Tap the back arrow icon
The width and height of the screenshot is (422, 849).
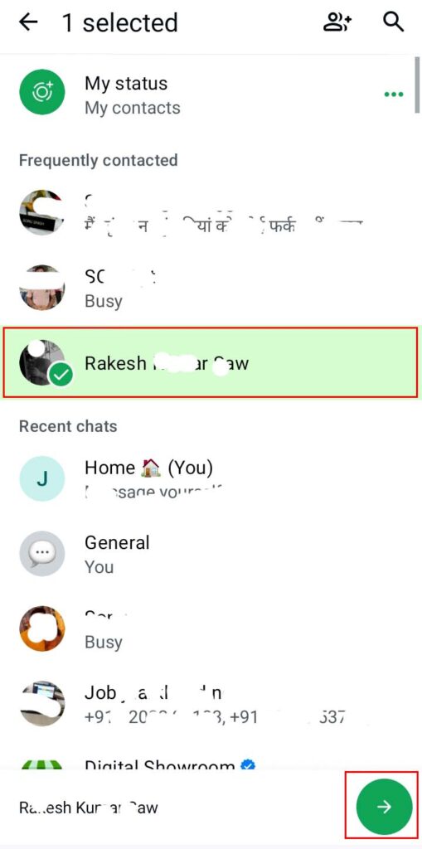(28, 22)
